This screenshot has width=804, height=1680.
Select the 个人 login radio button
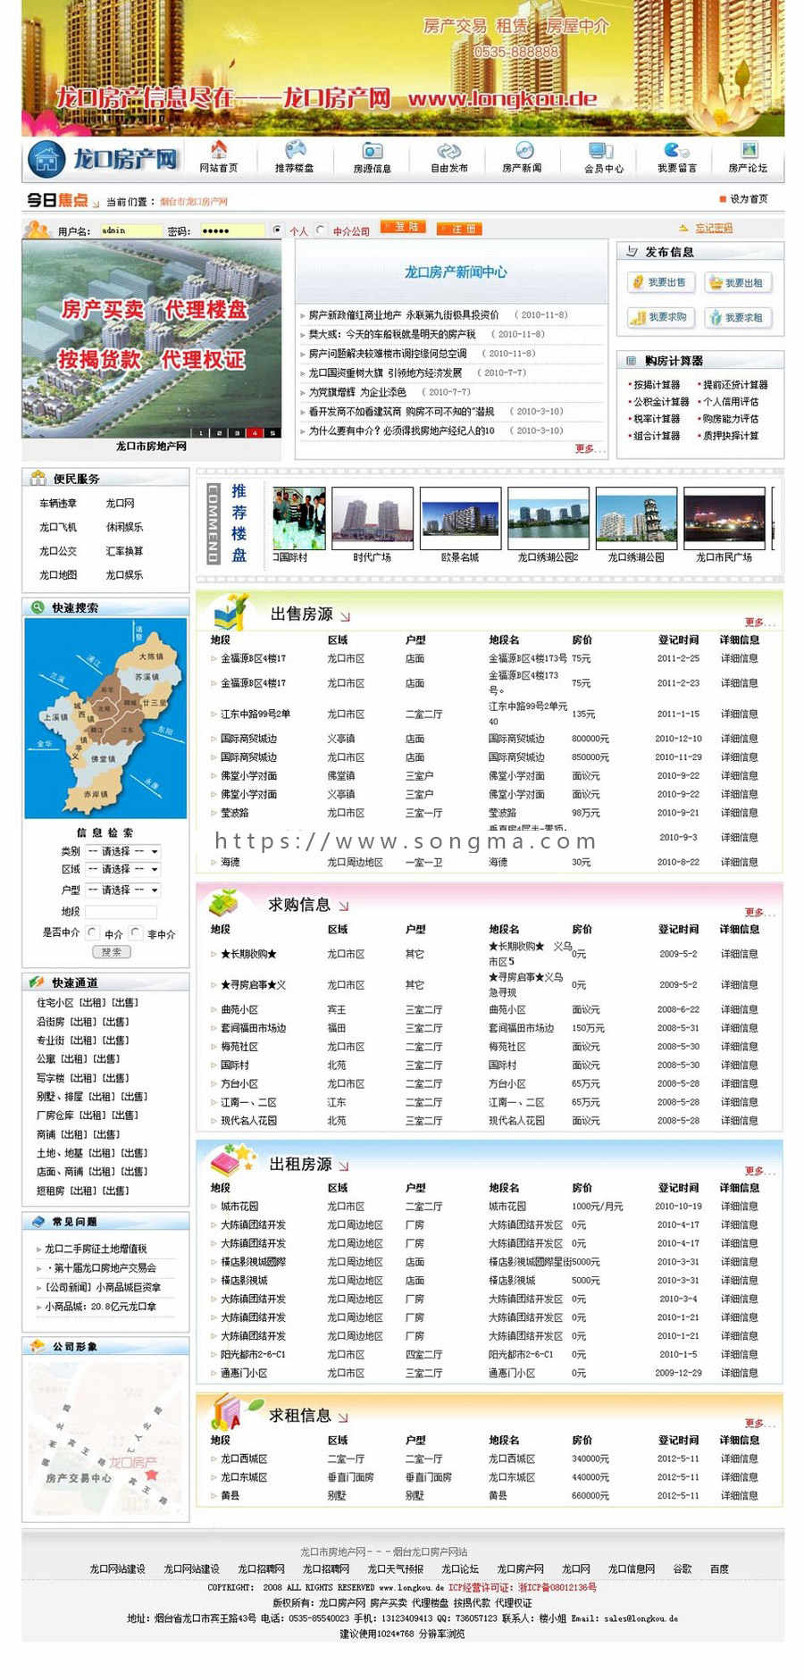(278, 230)
